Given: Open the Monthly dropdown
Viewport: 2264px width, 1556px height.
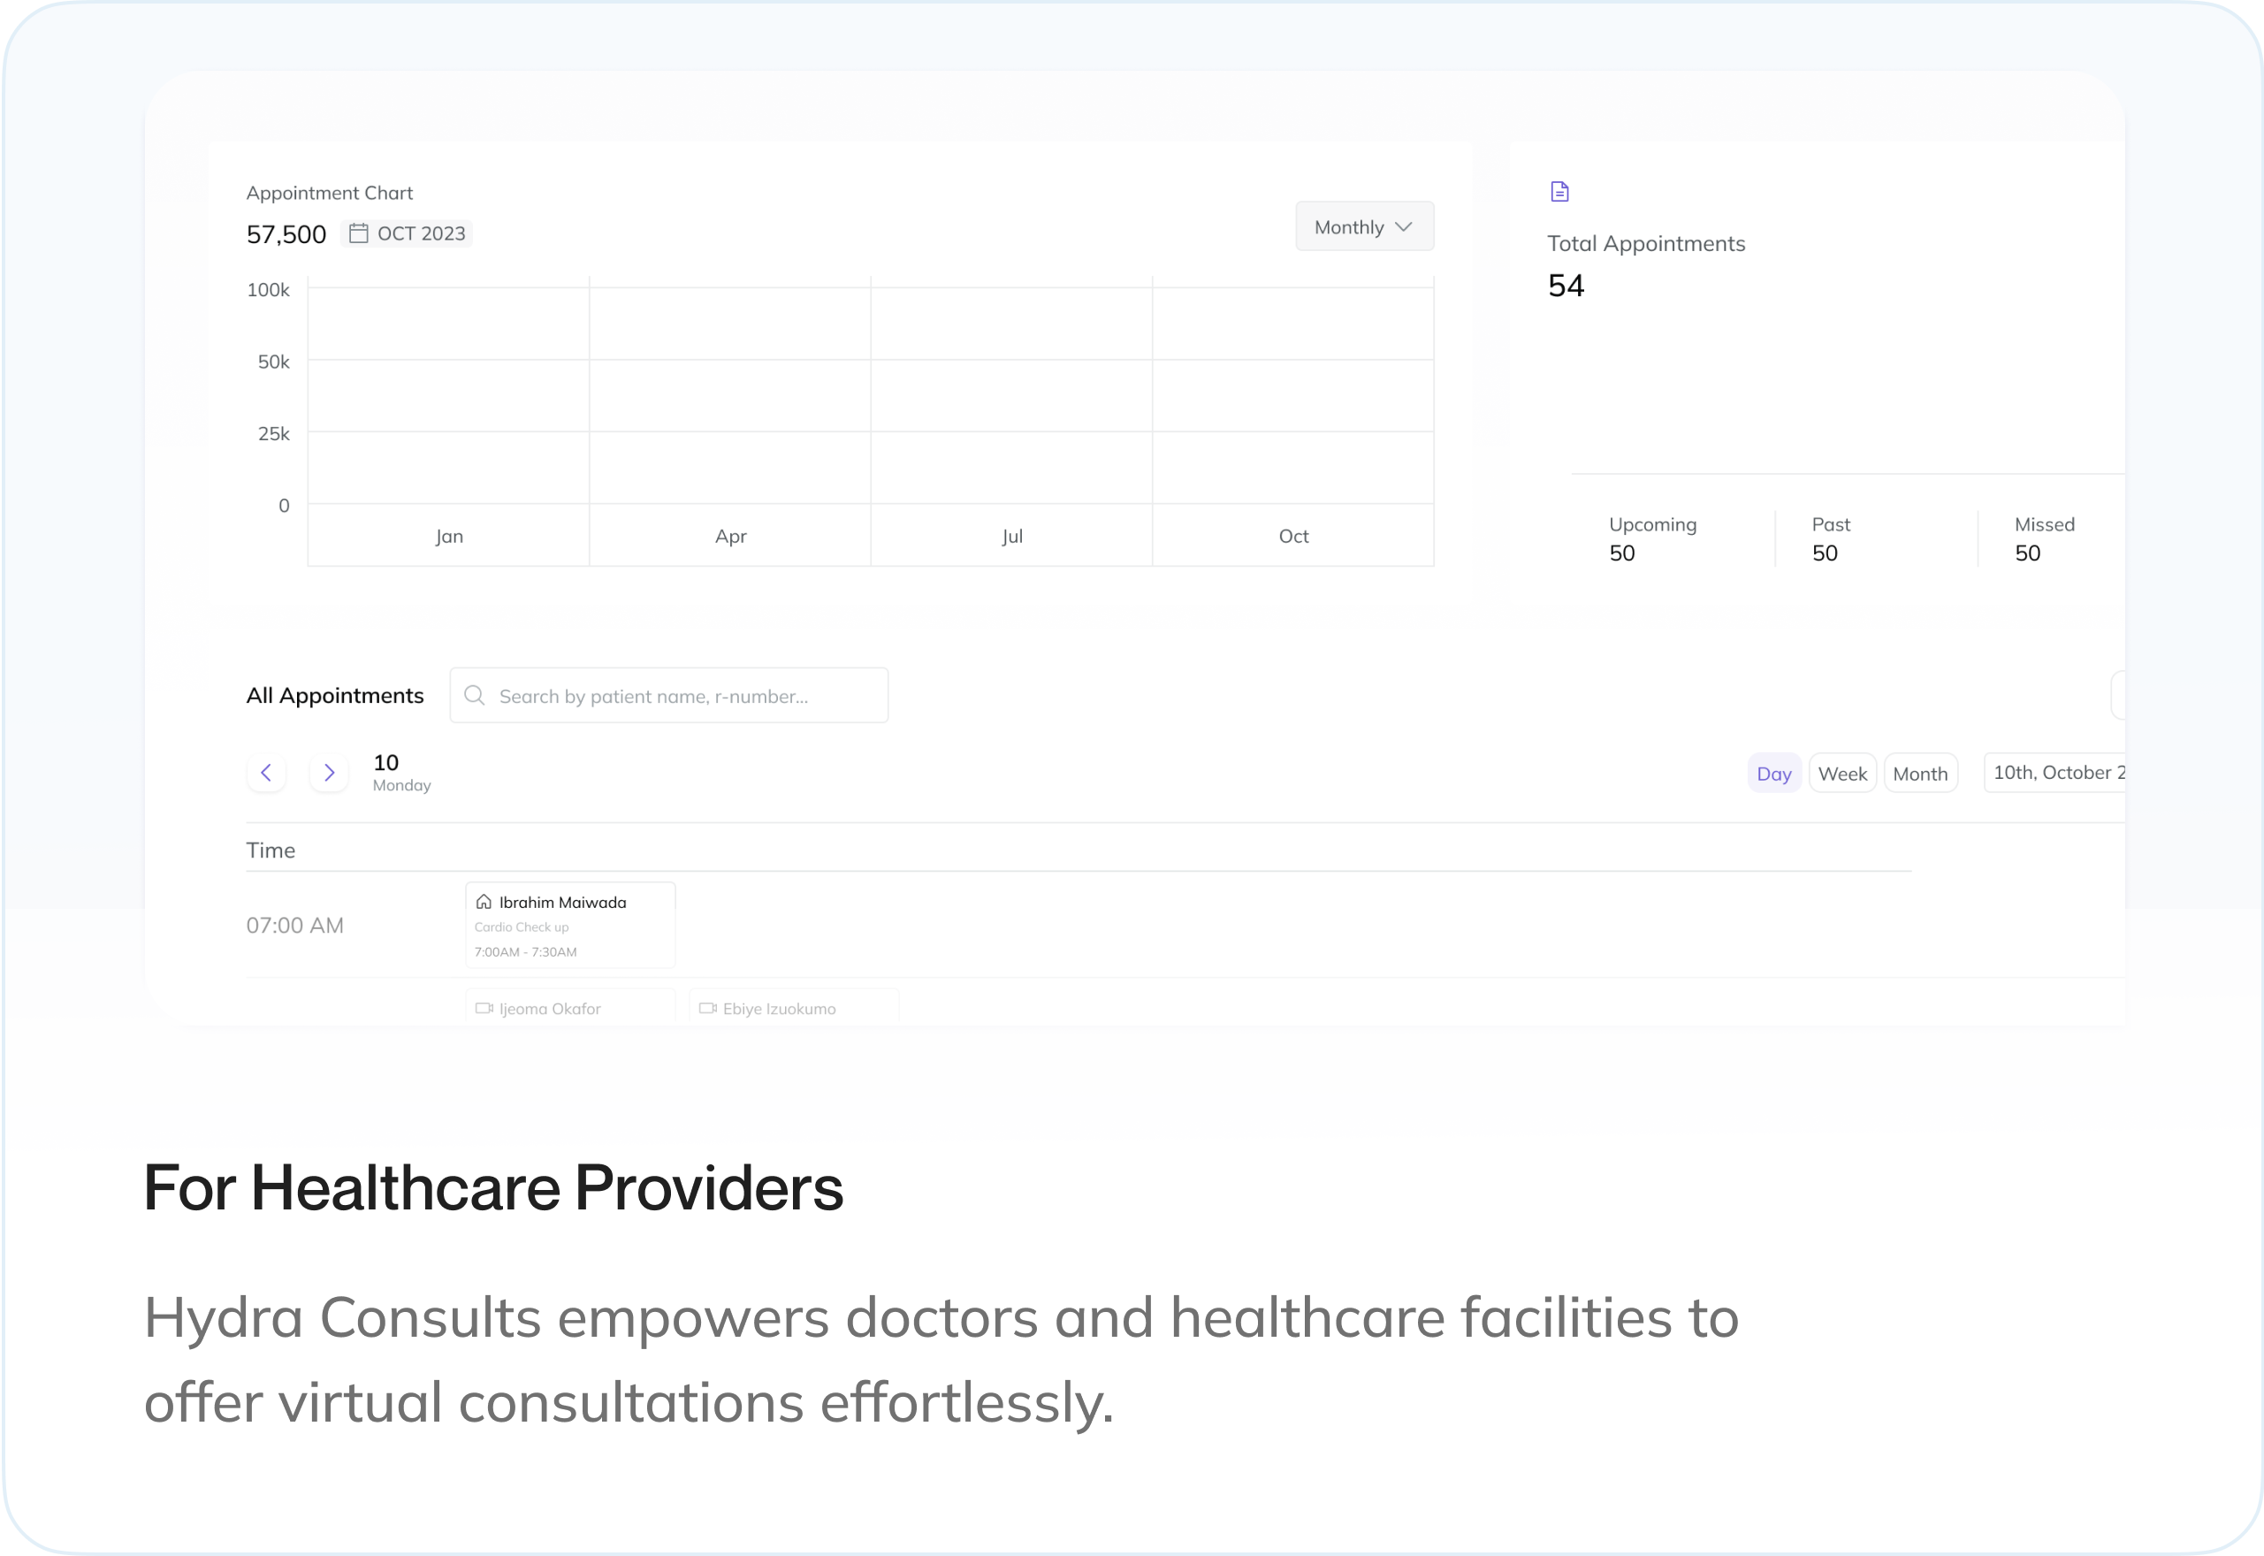Looking at the screenshot, I should (x=1363, y=227).
